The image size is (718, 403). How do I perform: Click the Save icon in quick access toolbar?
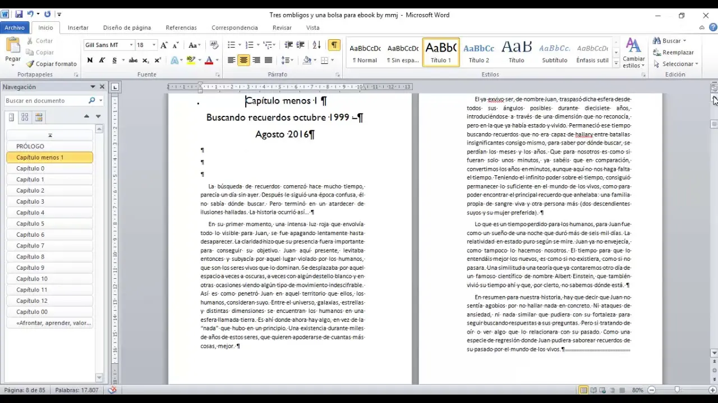point(19,15)
